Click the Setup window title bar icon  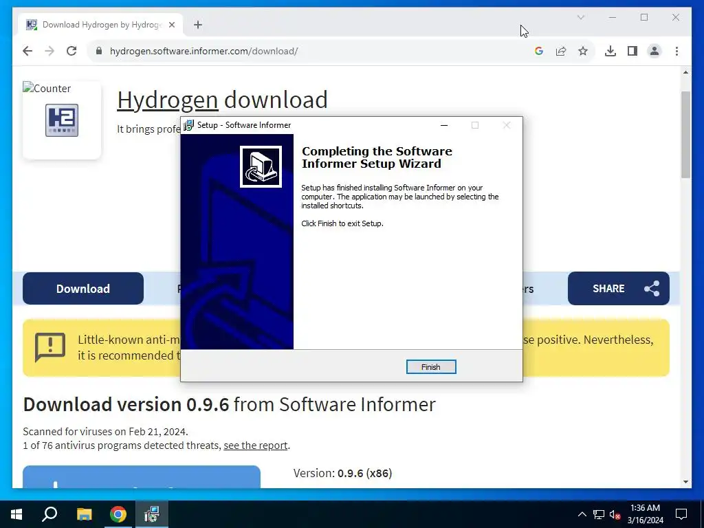coord(188,125)
